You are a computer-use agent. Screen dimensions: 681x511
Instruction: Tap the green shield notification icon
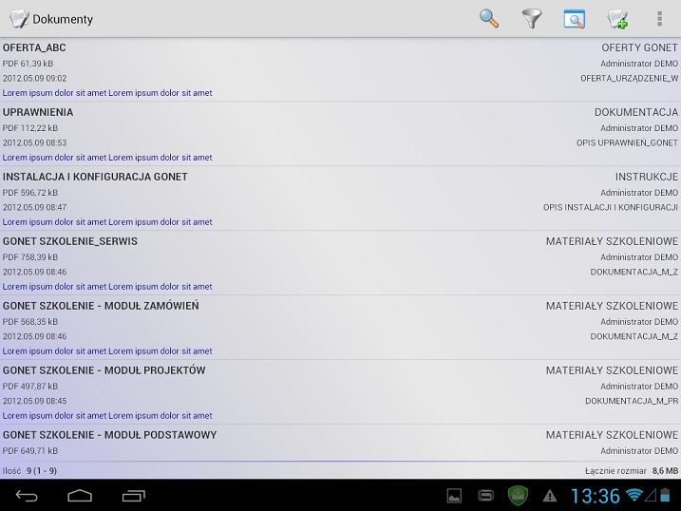tap(518, 496)
